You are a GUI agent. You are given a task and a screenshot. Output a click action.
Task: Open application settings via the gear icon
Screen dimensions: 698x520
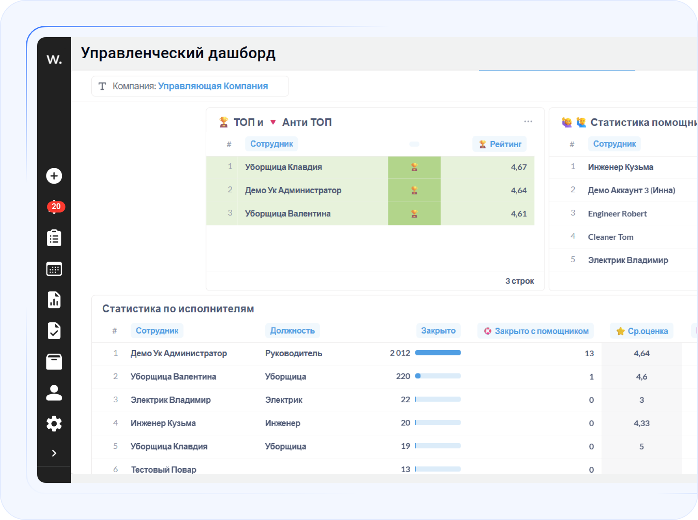(x=54, y=423)
